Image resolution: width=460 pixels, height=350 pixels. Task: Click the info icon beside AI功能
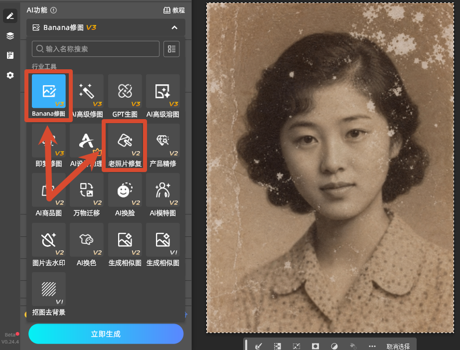(x=53, y=10)
